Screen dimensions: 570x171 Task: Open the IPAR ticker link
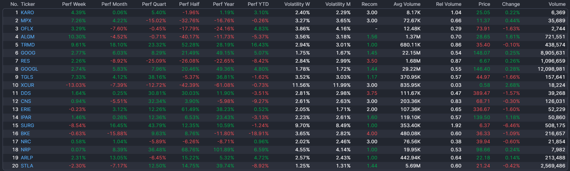tap(26, 117)
